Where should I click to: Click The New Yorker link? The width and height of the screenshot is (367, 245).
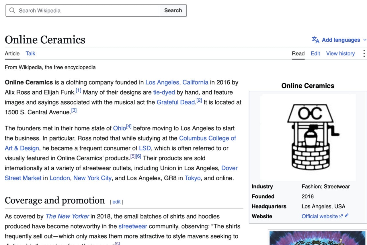[x=67, y=216]
